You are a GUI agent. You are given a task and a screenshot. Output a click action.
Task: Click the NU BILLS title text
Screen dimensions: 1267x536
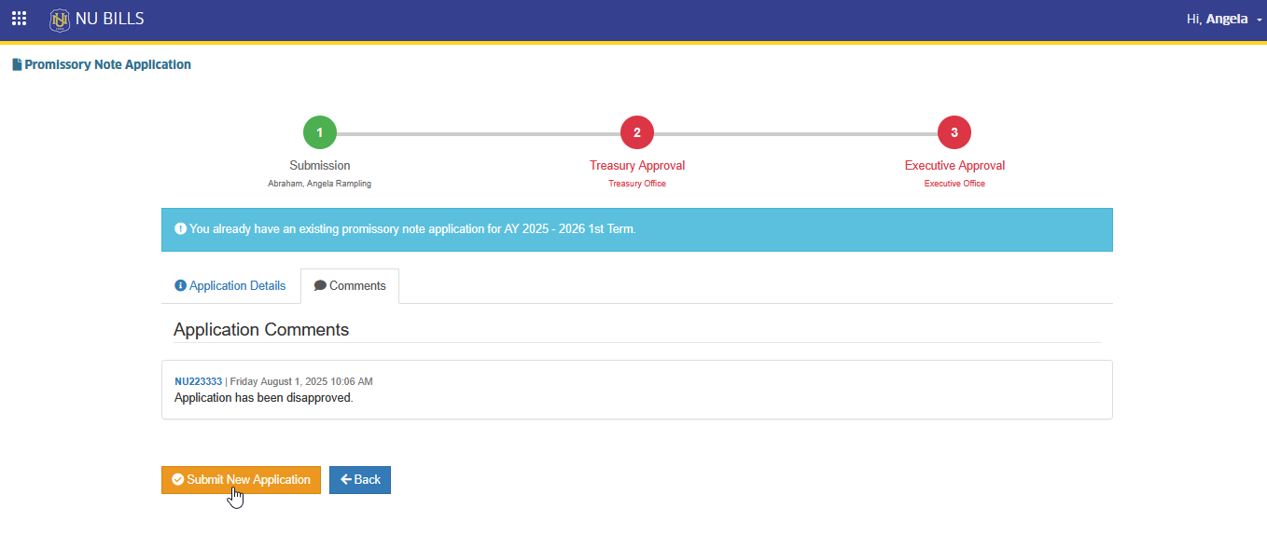click(x=110, y=19)
